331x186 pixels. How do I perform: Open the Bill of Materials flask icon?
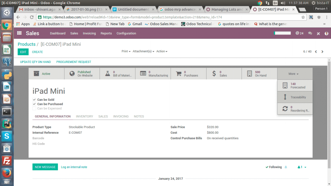tap(107, 74)
